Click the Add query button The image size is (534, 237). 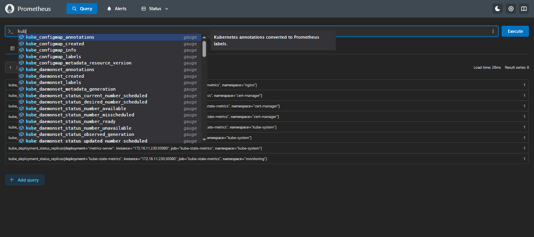click(x=25, y=180)
